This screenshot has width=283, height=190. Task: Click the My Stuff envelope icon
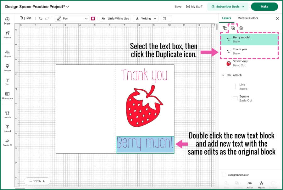coord(188,7)
